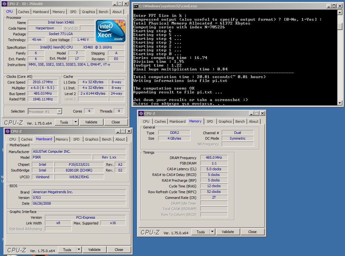The width and height of the screenshot is (345, 256).
Task: Switch to Caches tab in CPU-Z 7fdm80 window
Action: [23, 12]
